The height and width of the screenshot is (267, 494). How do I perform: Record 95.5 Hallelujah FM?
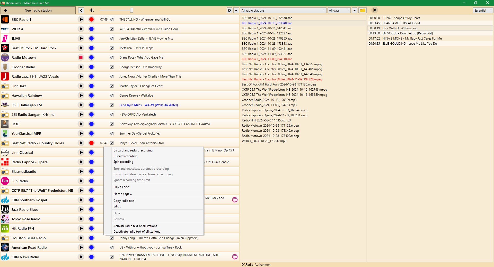[91, 105]
